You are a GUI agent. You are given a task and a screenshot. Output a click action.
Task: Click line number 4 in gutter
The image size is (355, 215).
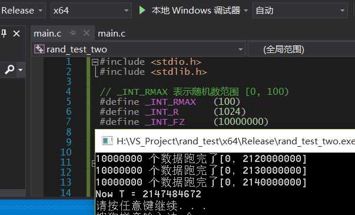coord(68,91)
